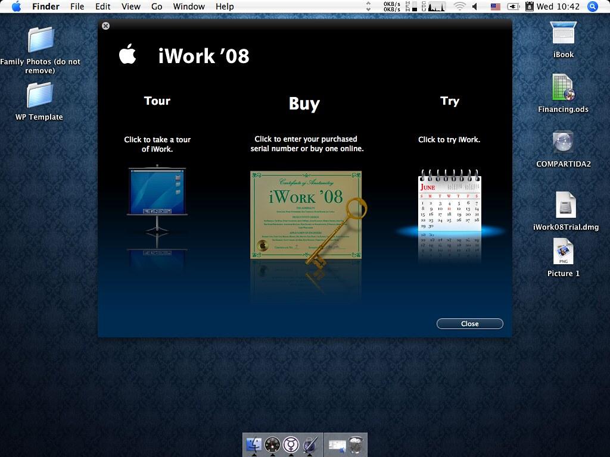Image resolution: width=610 pixels, height=457 pixels.
Task: Open the Trash from the Dock
Action: (355, 443)
